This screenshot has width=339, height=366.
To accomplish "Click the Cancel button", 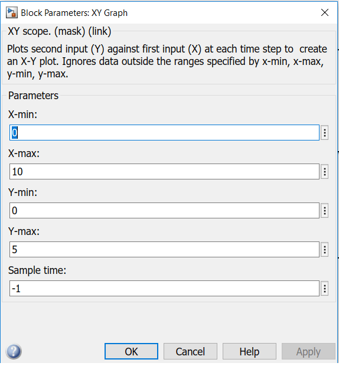I will 190,351.
